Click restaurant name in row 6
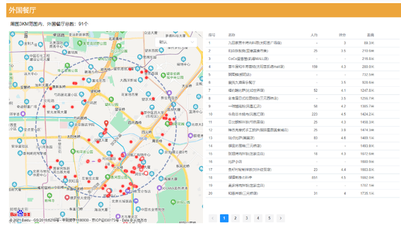 tap(242, 82)
